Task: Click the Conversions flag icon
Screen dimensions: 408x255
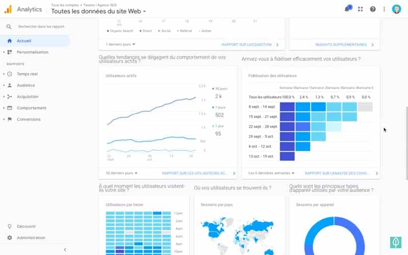Action: tap(10, 119)
